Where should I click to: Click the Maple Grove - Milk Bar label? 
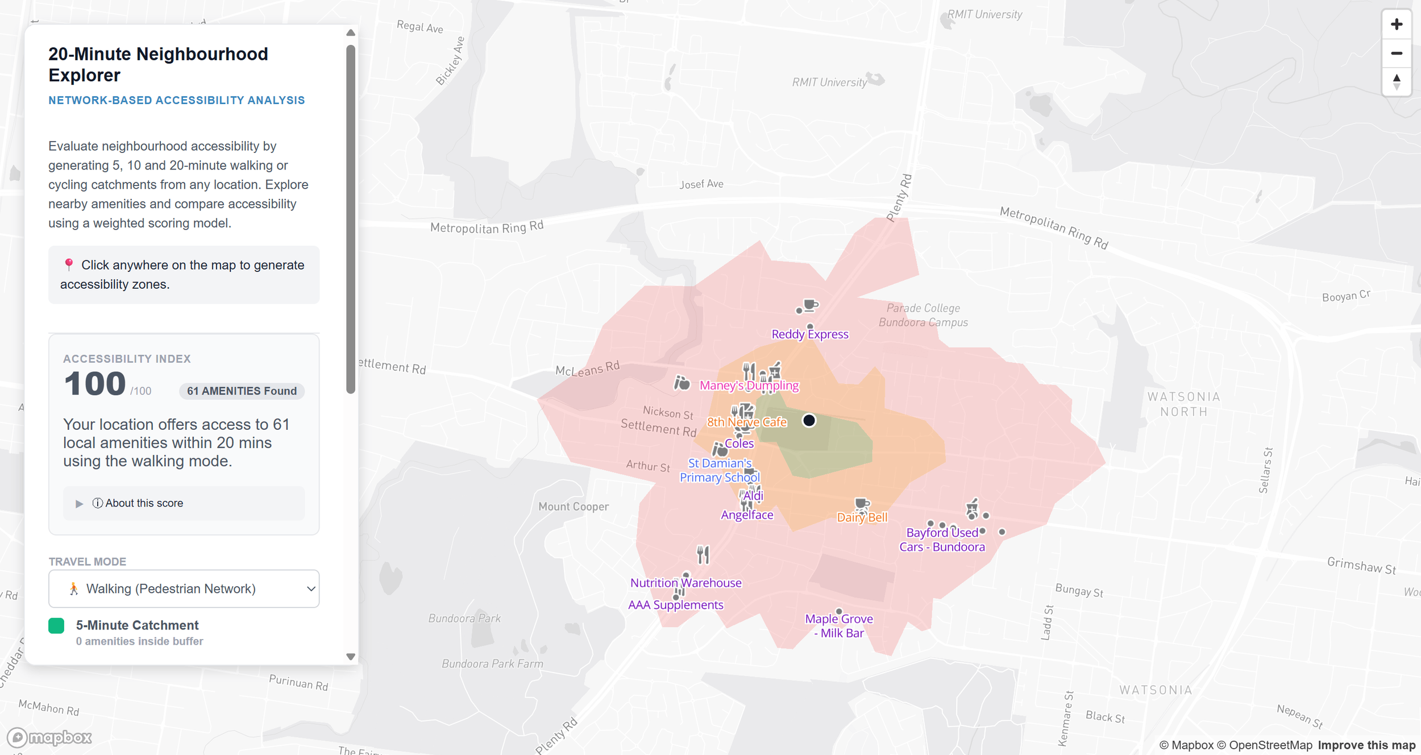pyautogui.click(x=839, y=626)
